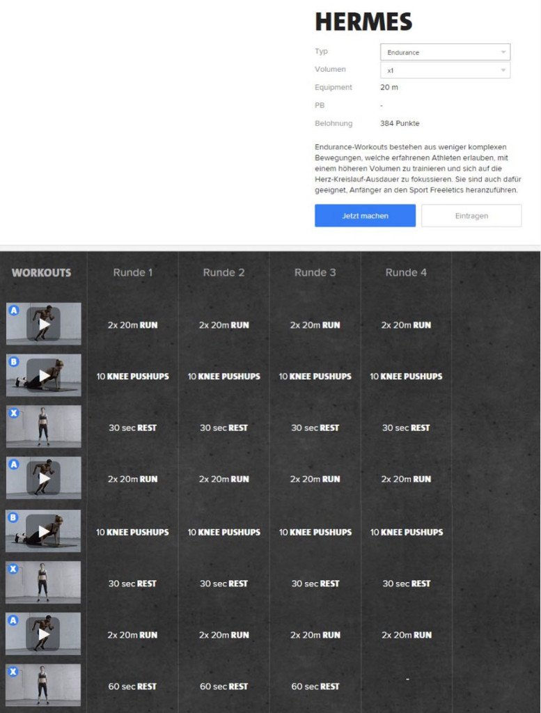Select the Runde 2 column header
Image resolution: width=541 pixels, height=713 pixels.
click(224, 272)
